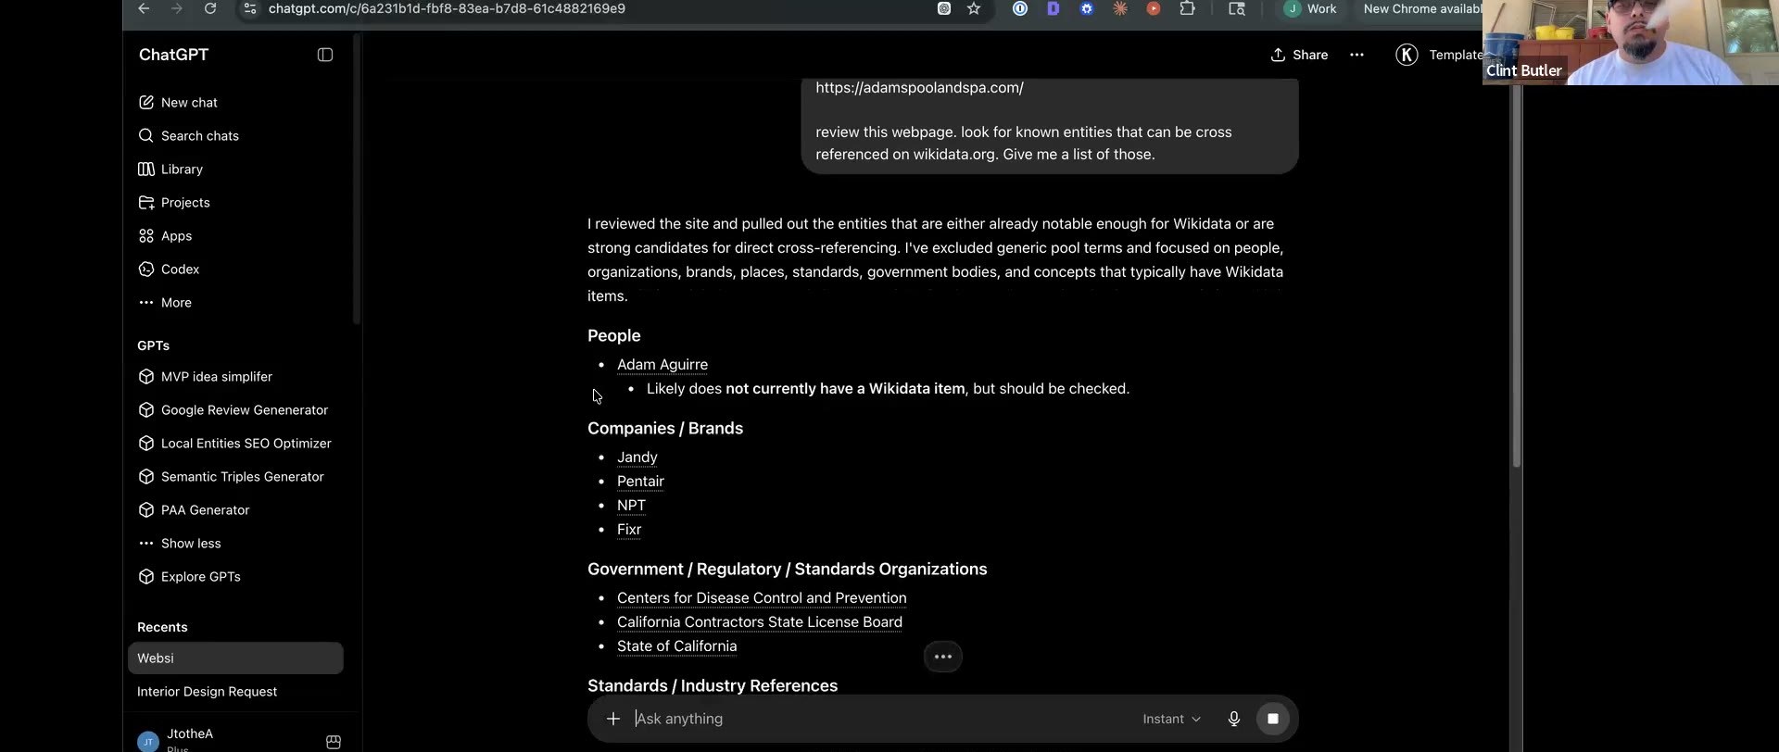Open the red play-button extension icon

tap(1154, 8)
